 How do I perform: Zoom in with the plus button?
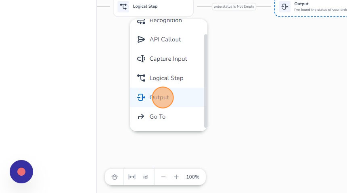[176, 177]
